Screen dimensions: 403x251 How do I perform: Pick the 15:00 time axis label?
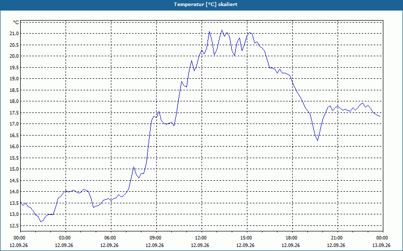tap(245, 238)
